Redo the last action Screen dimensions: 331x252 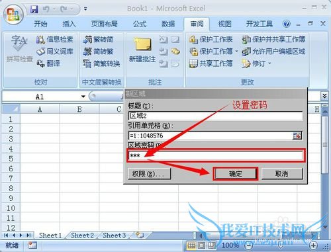[x=64, y=9]
